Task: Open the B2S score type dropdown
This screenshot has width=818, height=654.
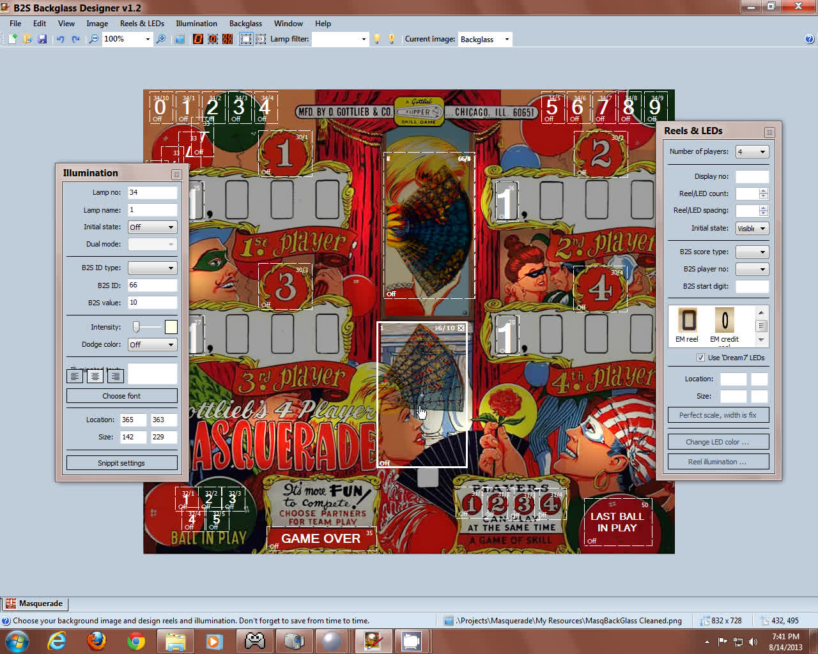Action: click(752, 252)
